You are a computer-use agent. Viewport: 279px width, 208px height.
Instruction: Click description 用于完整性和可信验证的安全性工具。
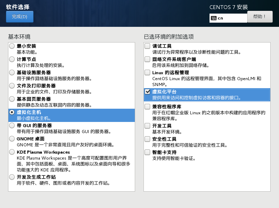pos(190,145)
